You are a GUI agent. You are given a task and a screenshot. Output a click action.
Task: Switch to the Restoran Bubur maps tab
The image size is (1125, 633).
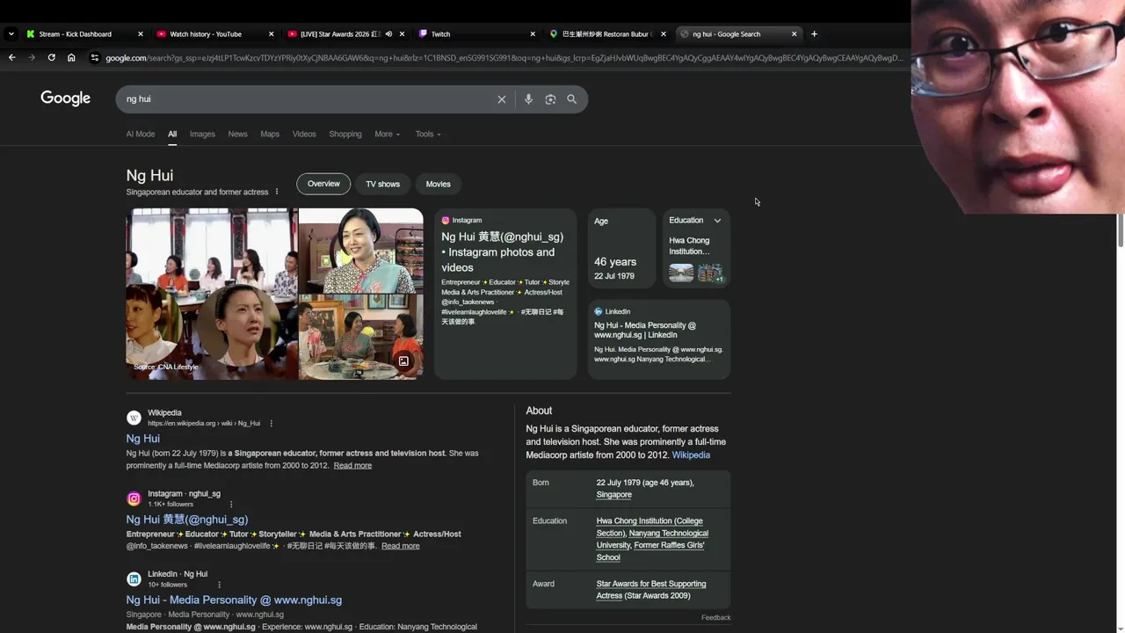pos(606,34)
